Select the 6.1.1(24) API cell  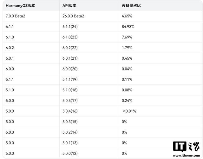click(x=70, y=27)
